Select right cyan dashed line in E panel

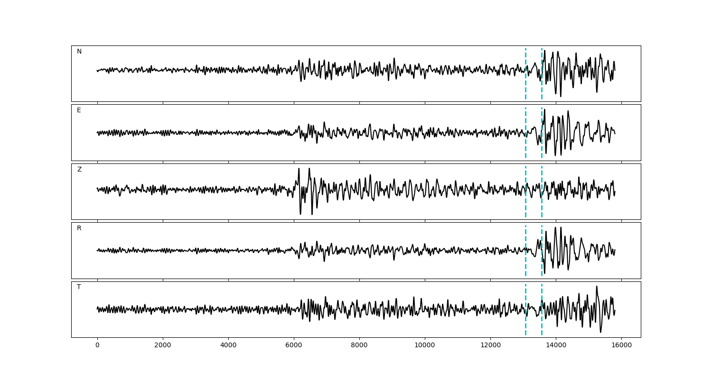tap(542, 147)
